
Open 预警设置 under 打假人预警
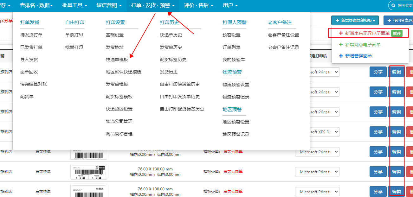(231, 35)
